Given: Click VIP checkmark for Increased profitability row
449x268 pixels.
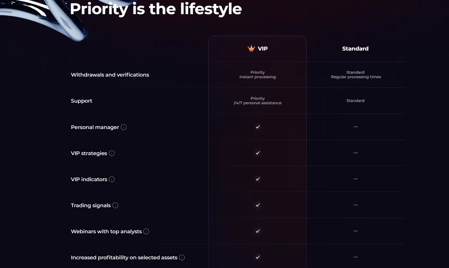Looking at the screenshot, I should [257, 257].
